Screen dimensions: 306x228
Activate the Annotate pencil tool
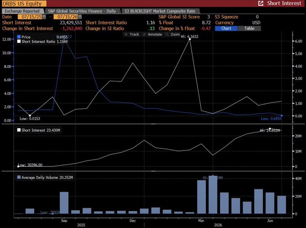[x=153, y=34]
